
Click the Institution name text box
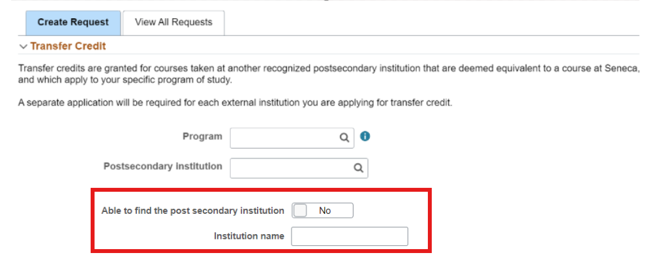[350, 236]
